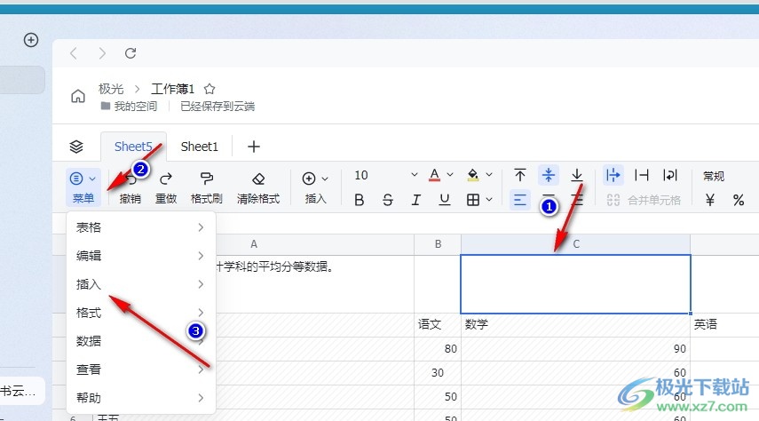Toggle italic text style

pos(415,200)
